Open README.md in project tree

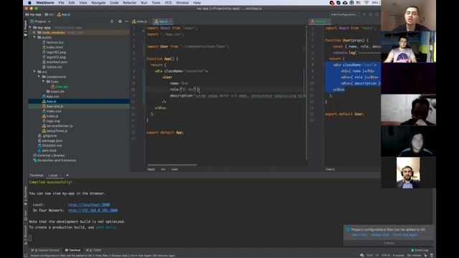click(49, 145)
